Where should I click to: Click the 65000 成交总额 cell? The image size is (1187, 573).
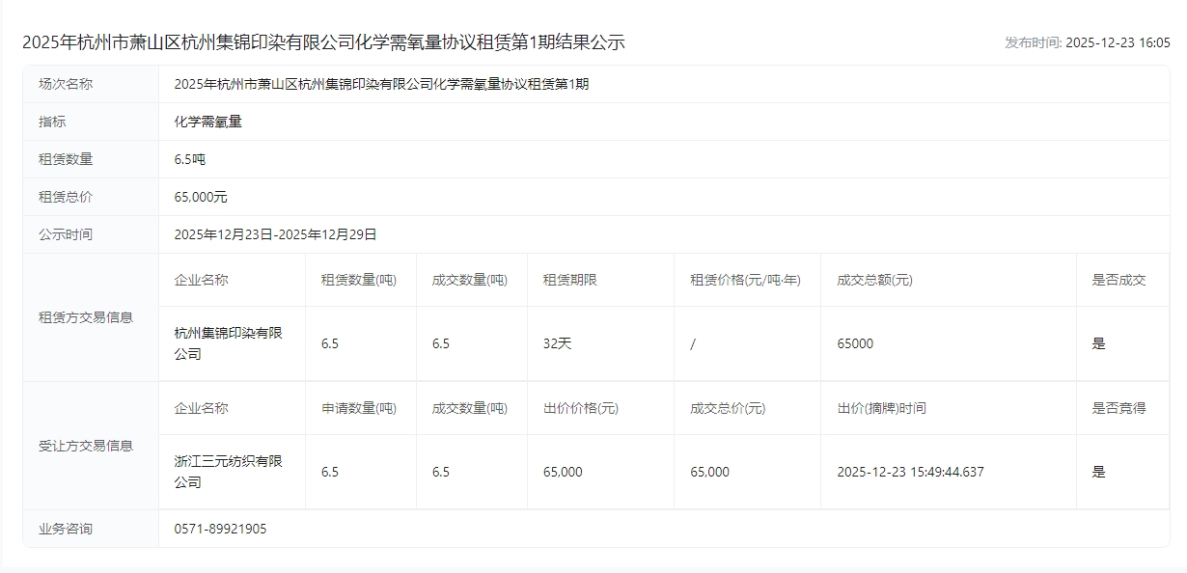click(x=855, y=343)
